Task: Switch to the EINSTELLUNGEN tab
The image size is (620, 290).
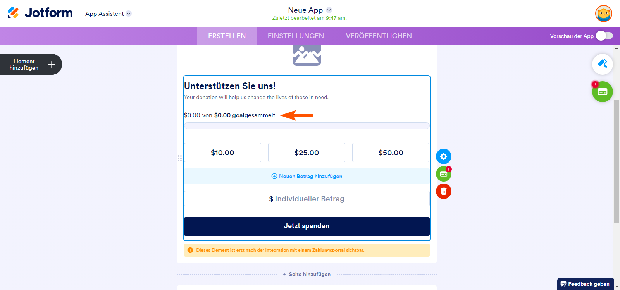Action: pos(296,36)
